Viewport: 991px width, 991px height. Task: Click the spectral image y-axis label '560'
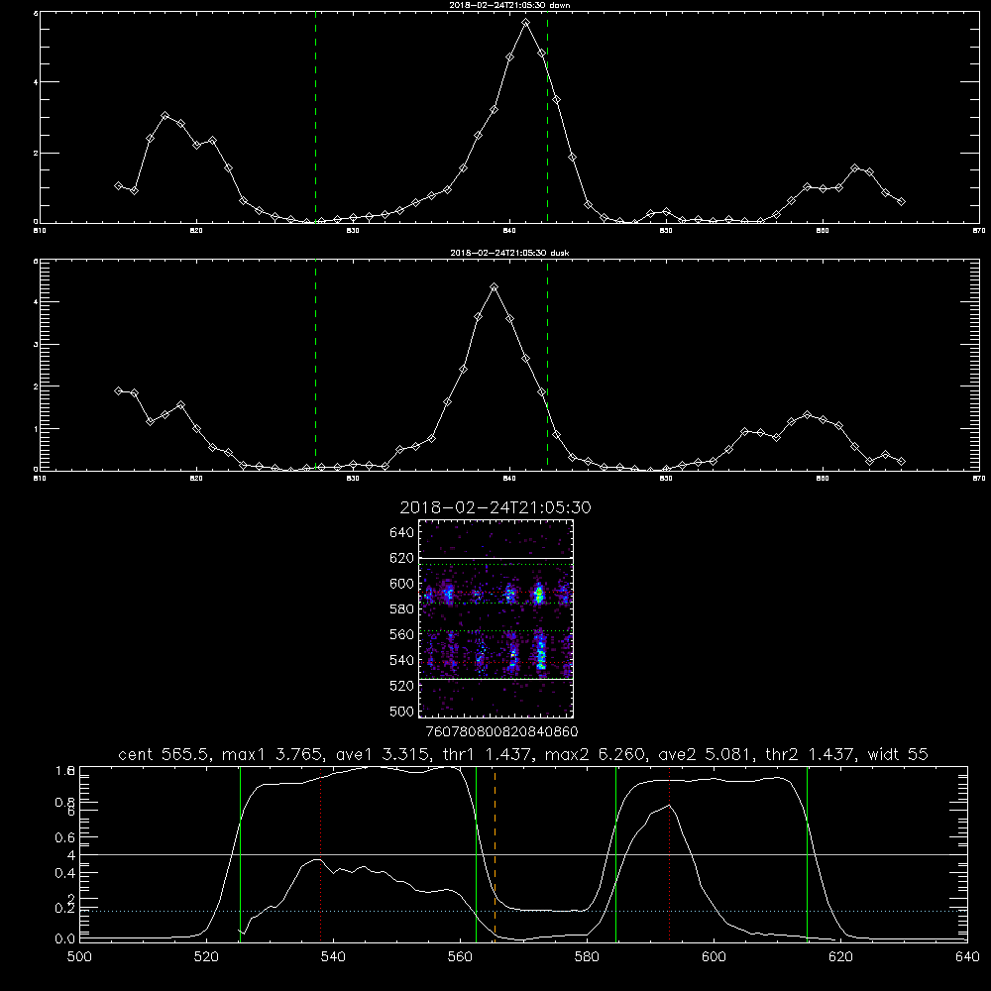coord(402,634)
